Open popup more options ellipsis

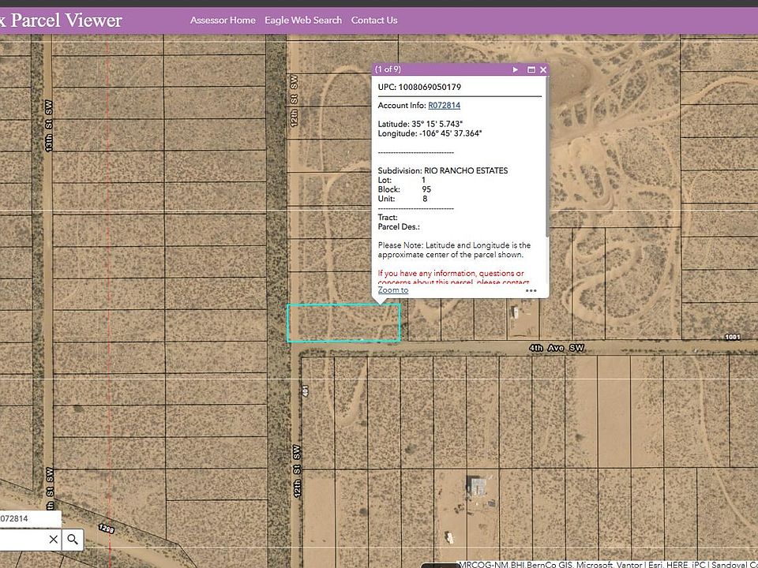[531, 291]
